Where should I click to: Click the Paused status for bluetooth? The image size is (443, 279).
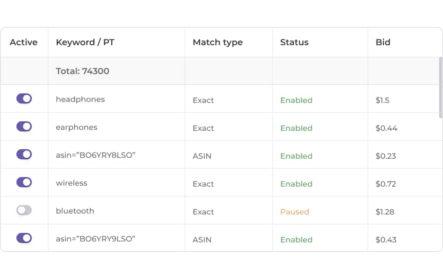[x=295, y=212]
